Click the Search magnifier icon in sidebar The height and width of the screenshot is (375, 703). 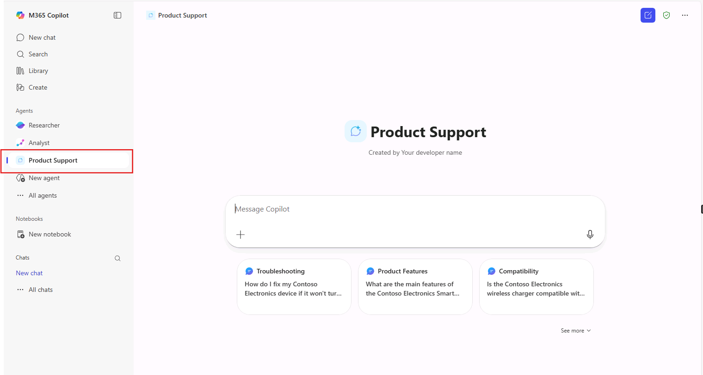(20, 54)
